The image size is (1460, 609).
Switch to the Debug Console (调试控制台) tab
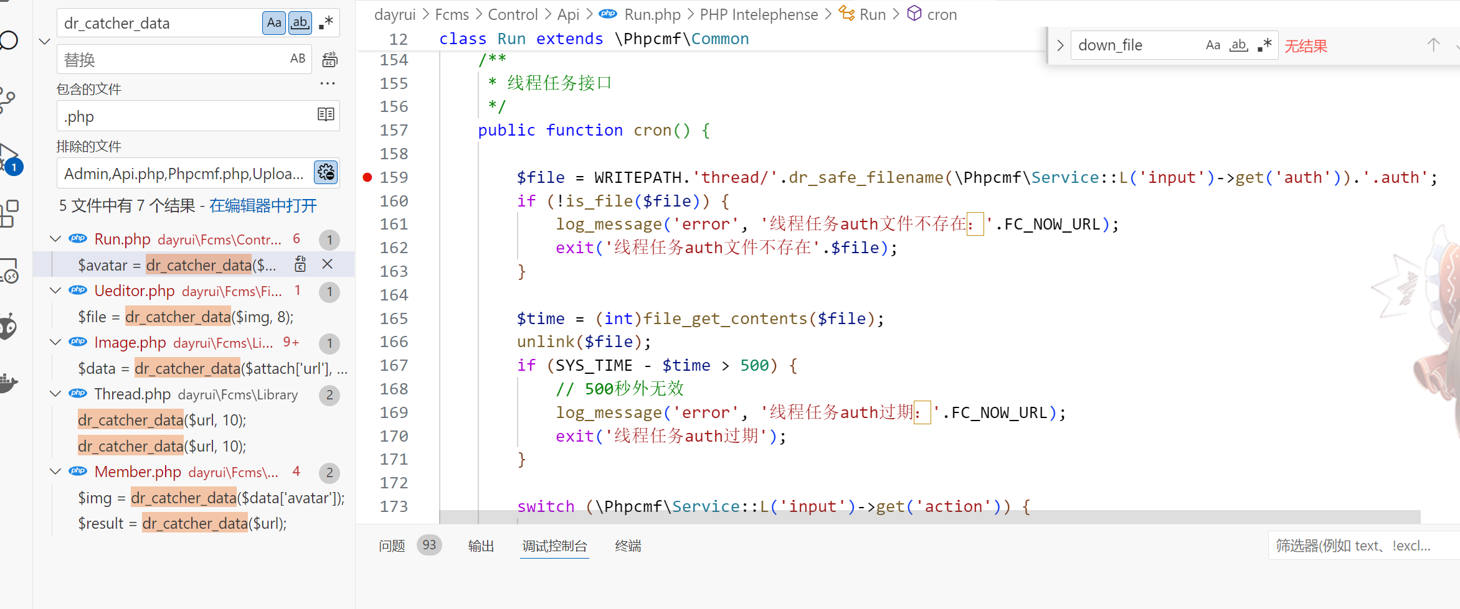pos(554,546)
